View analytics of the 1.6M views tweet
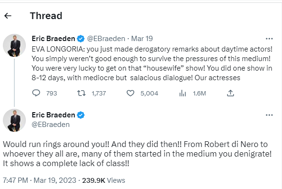Screen dimensions: 282x189 pos(182,93)
